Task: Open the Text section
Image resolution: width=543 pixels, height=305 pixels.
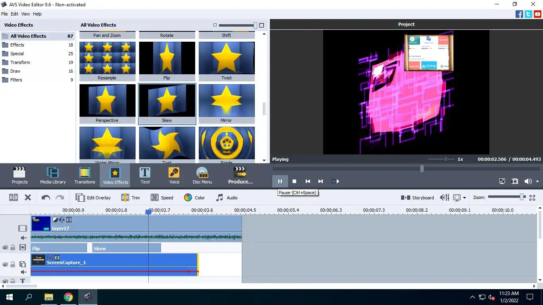Action: pyautogui.click(x=145, y=176)
